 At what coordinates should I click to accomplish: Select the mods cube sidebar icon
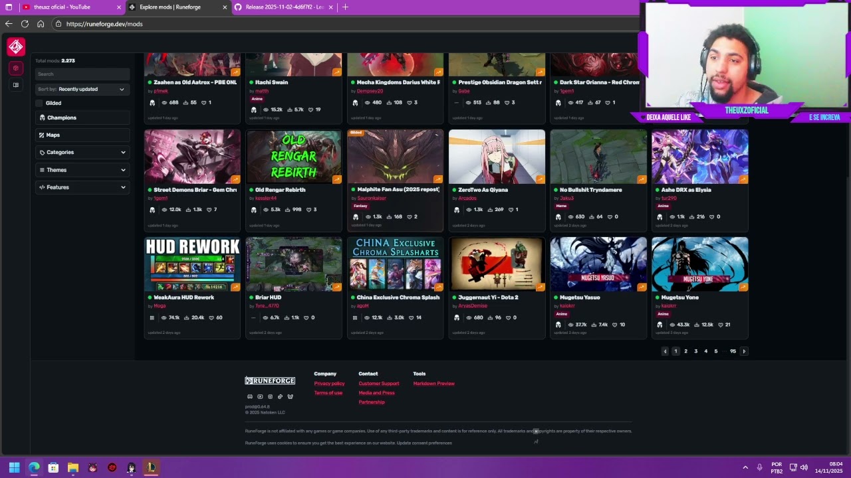16,68
